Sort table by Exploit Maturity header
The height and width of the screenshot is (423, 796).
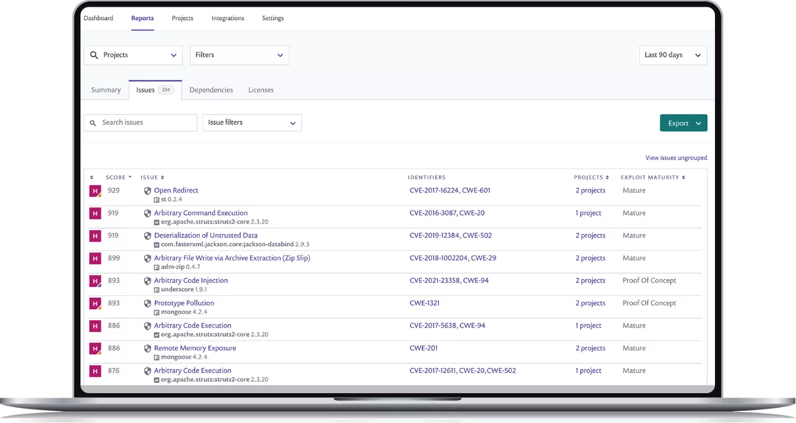click(652, 178)
